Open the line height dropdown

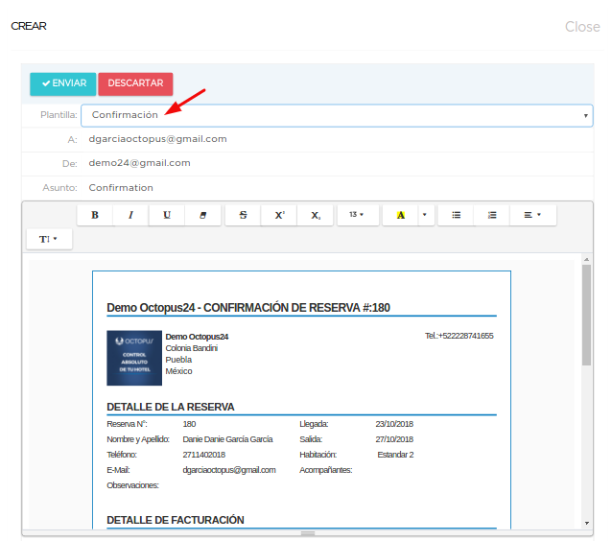[49, 239]
